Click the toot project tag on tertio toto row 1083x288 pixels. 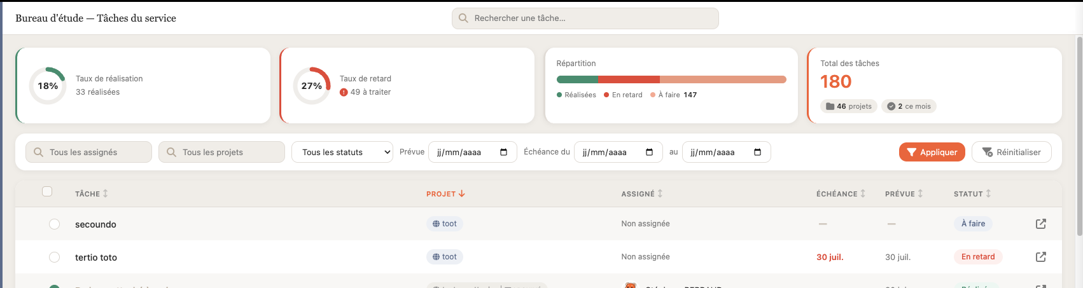(x=445, y=257)
